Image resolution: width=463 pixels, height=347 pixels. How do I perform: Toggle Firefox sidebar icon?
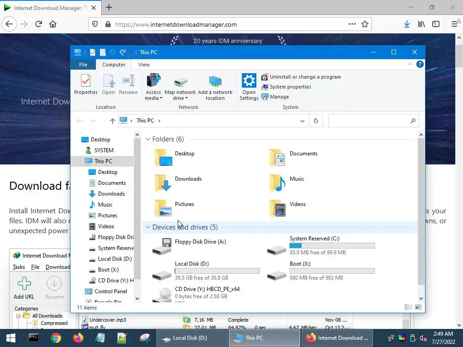point(436,24)
